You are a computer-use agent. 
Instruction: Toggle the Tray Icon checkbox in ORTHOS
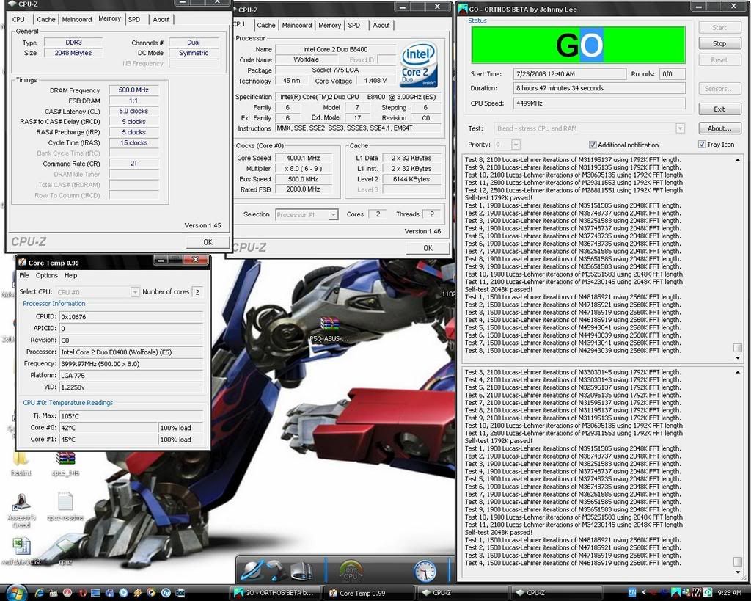[702, 145]
